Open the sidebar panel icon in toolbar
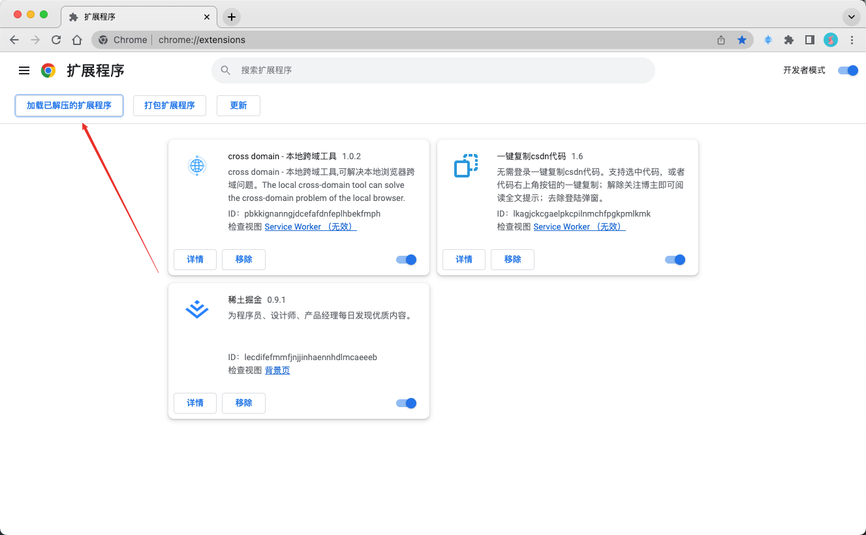The image size is (866, 535). pos(809,40)
